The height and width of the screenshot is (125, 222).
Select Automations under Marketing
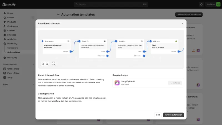(14, 52)
